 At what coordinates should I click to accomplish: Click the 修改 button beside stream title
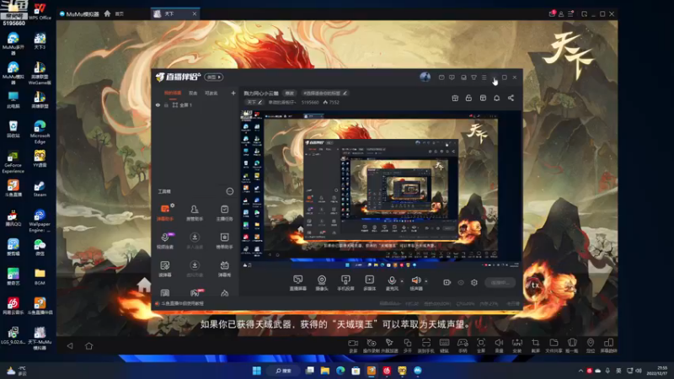coord(290,93)
